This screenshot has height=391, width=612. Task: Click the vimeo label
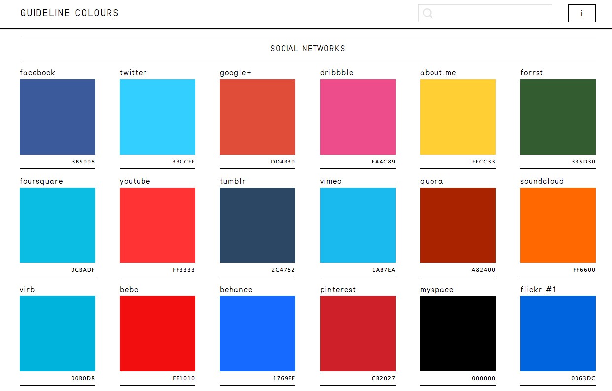(x=331, y=181)
